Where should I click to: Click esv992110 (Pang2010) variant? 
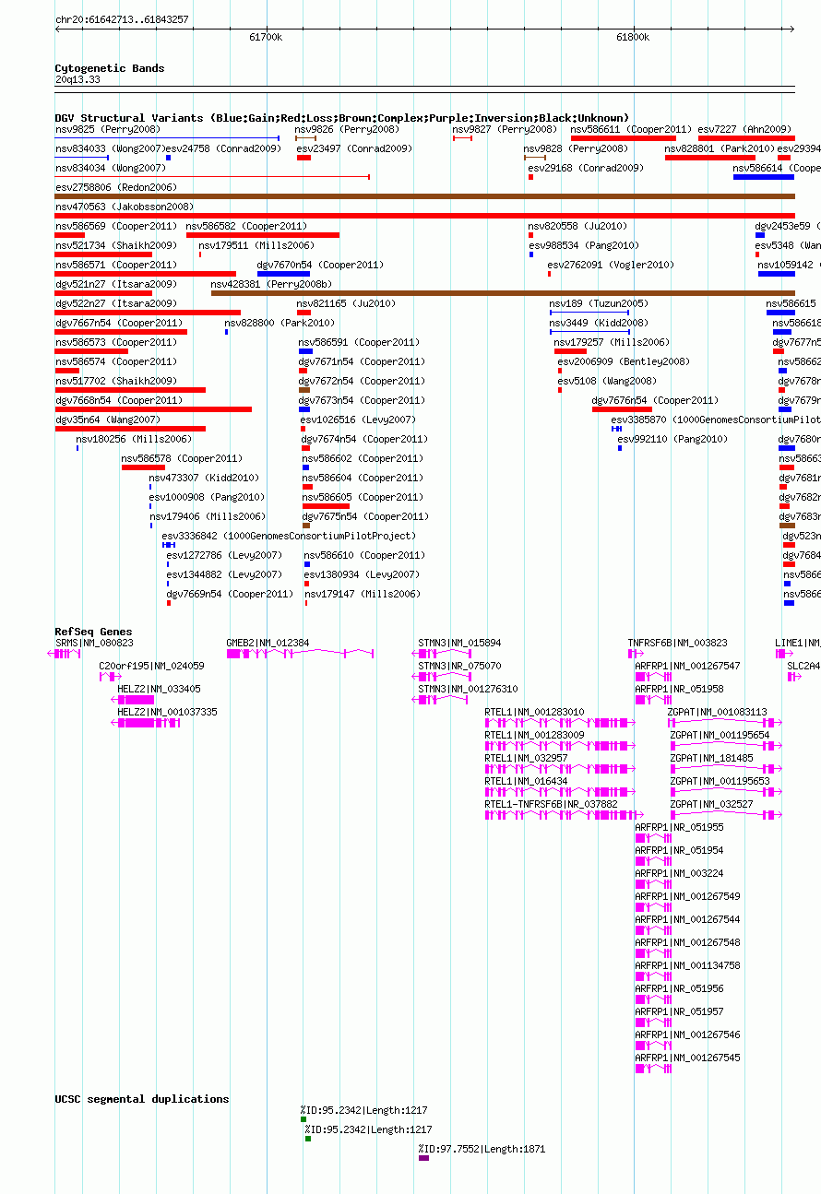[620, 448]
